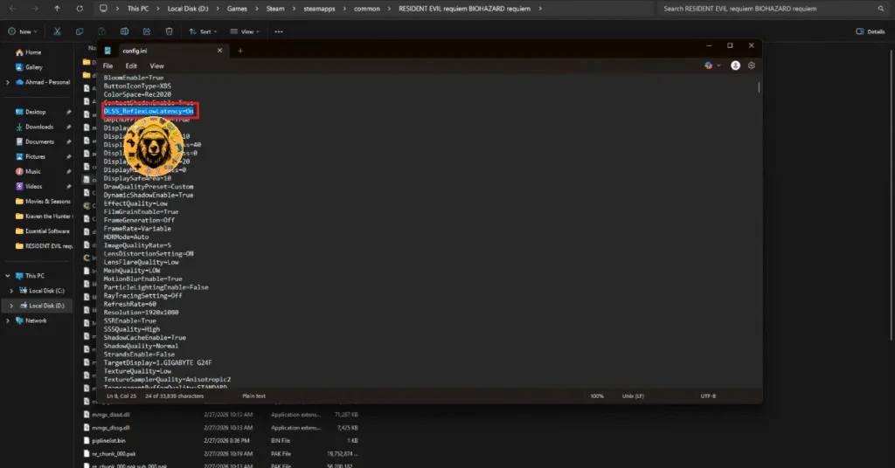The height and width of the screenshot is (468, 895).
Task: Click the Search RESIDENT EVIL requiem field
Action: click(x=769, y=9)
